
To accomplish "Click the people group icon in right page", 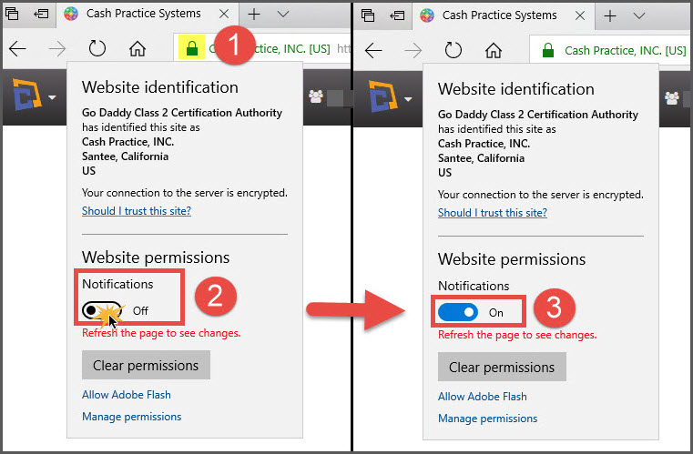I will click(672, 98).
